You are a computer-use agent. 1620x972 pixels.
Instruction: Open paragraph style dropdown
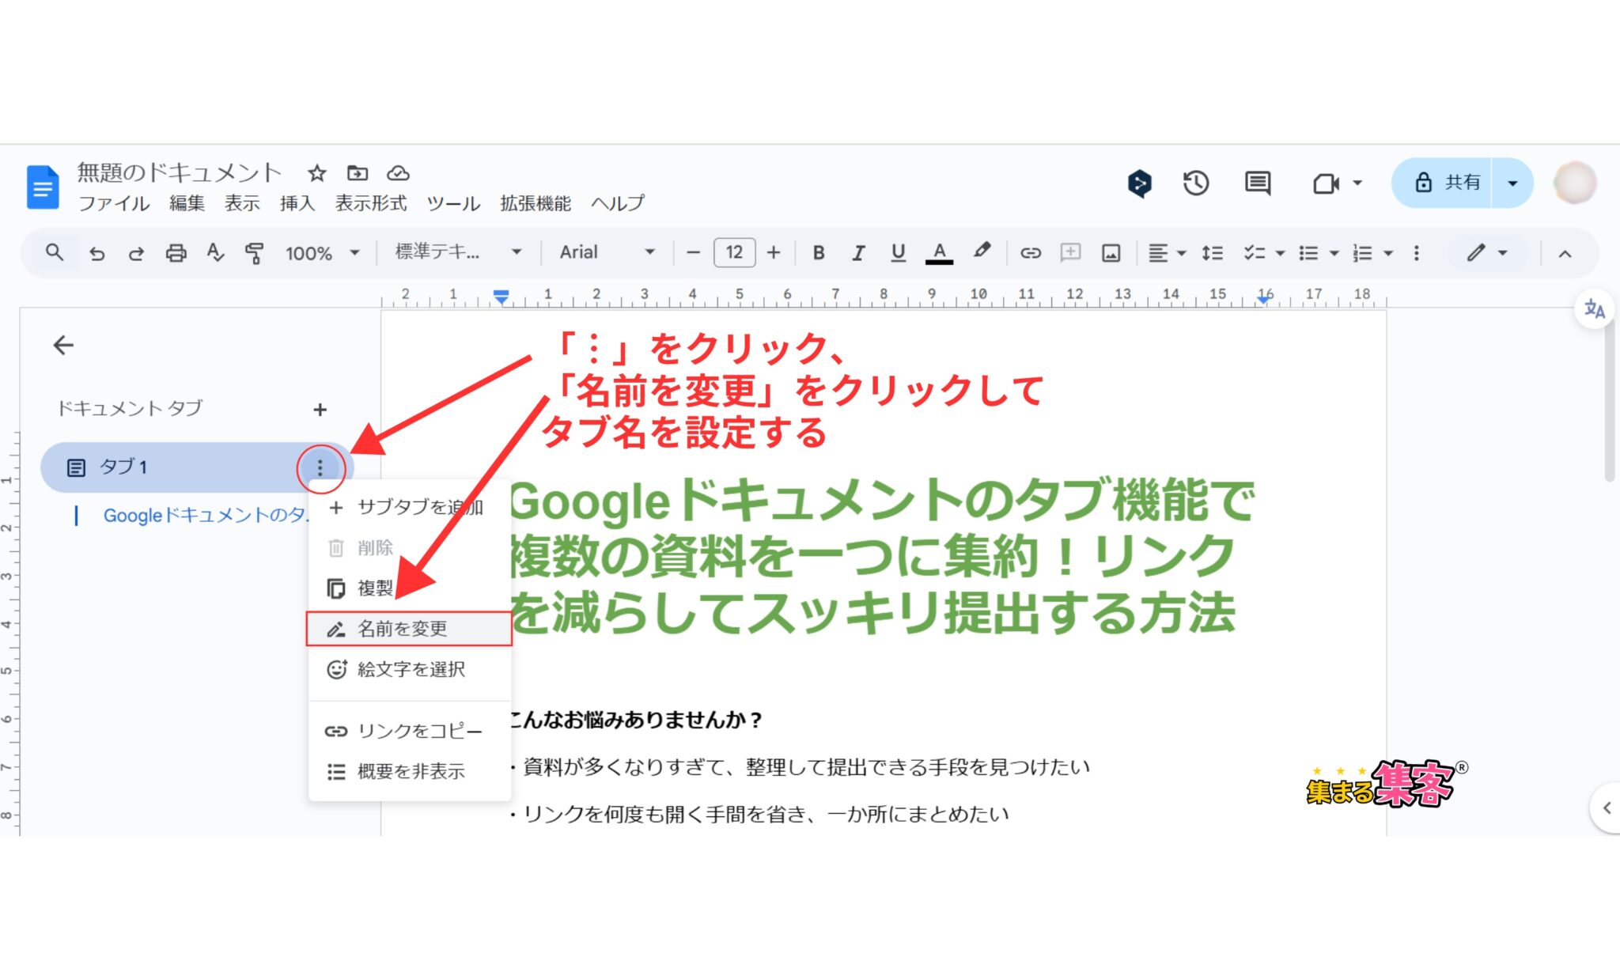click(x=458, y=252)
